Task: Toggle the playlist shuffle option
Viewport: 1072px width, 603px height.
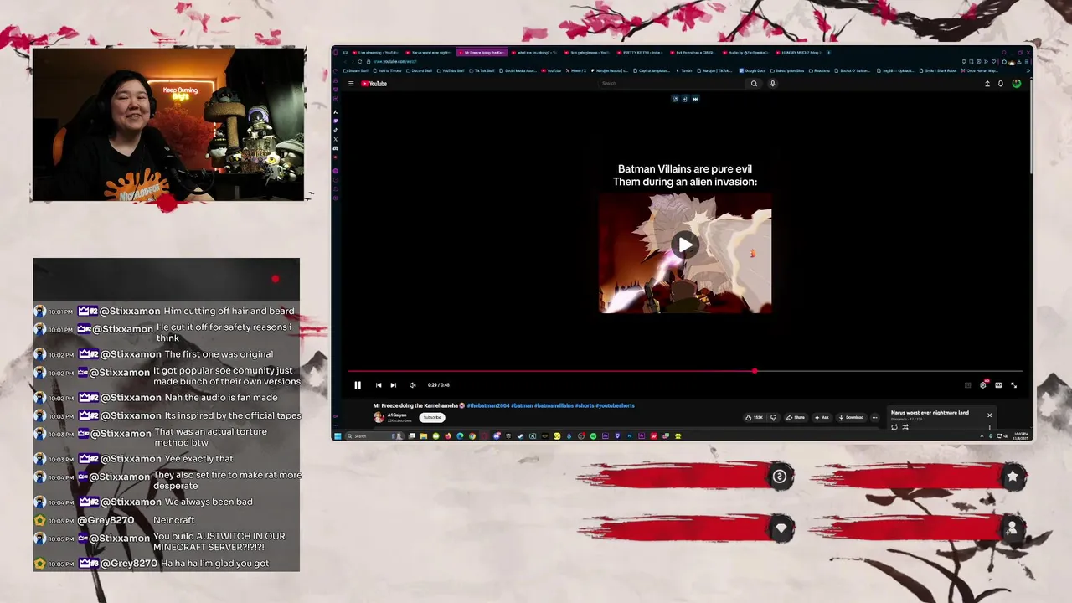Action: [905, 427]
